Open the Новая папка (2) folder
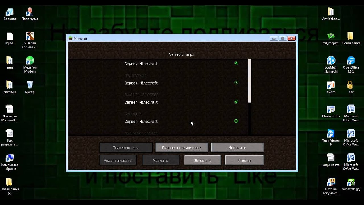364x205 pixels. [10, 186]
